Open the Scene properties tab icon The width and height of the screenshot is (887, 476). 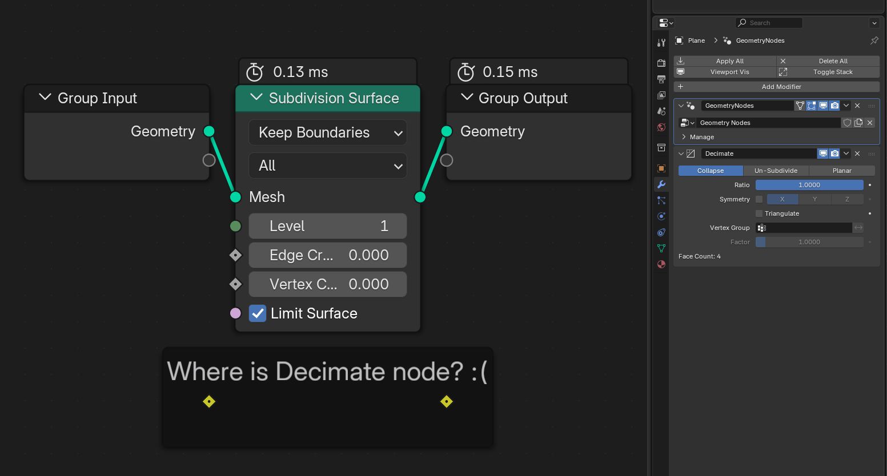pyautogui.click(x=661, y=111)
